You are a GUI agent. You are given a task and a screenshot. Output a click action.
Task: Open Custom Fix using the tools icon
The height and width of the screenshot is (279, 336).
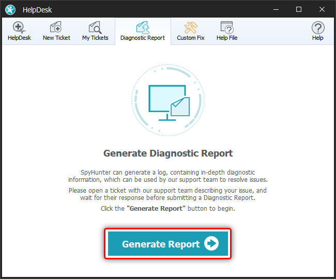191,28
